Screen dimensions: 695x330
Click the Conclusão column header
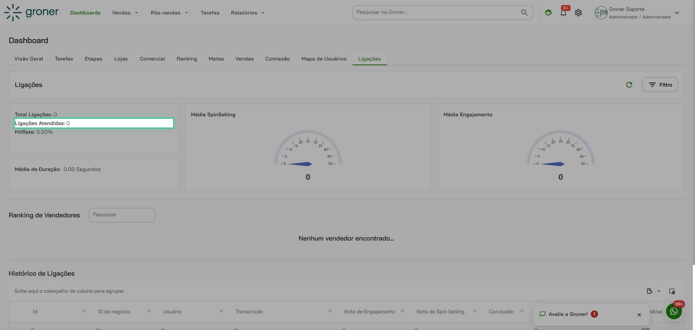(501, 312)
